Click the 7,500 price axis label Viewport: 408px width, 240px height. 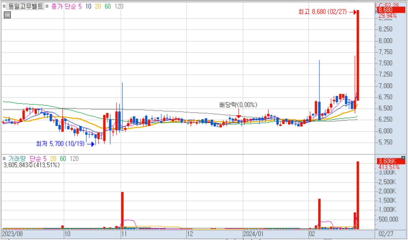386,63
